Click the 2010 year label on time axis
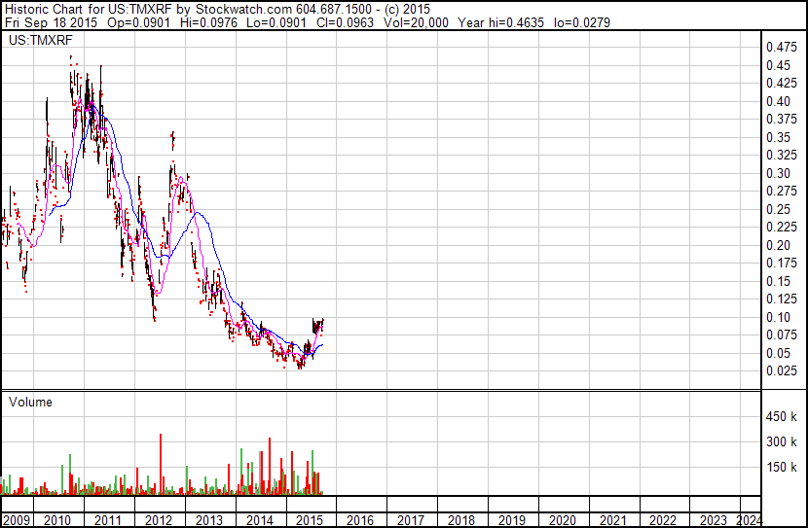 [57, 520]
